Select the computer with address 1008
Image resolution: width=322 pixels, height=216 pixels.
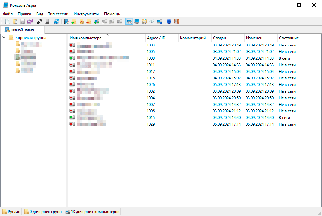151,58
